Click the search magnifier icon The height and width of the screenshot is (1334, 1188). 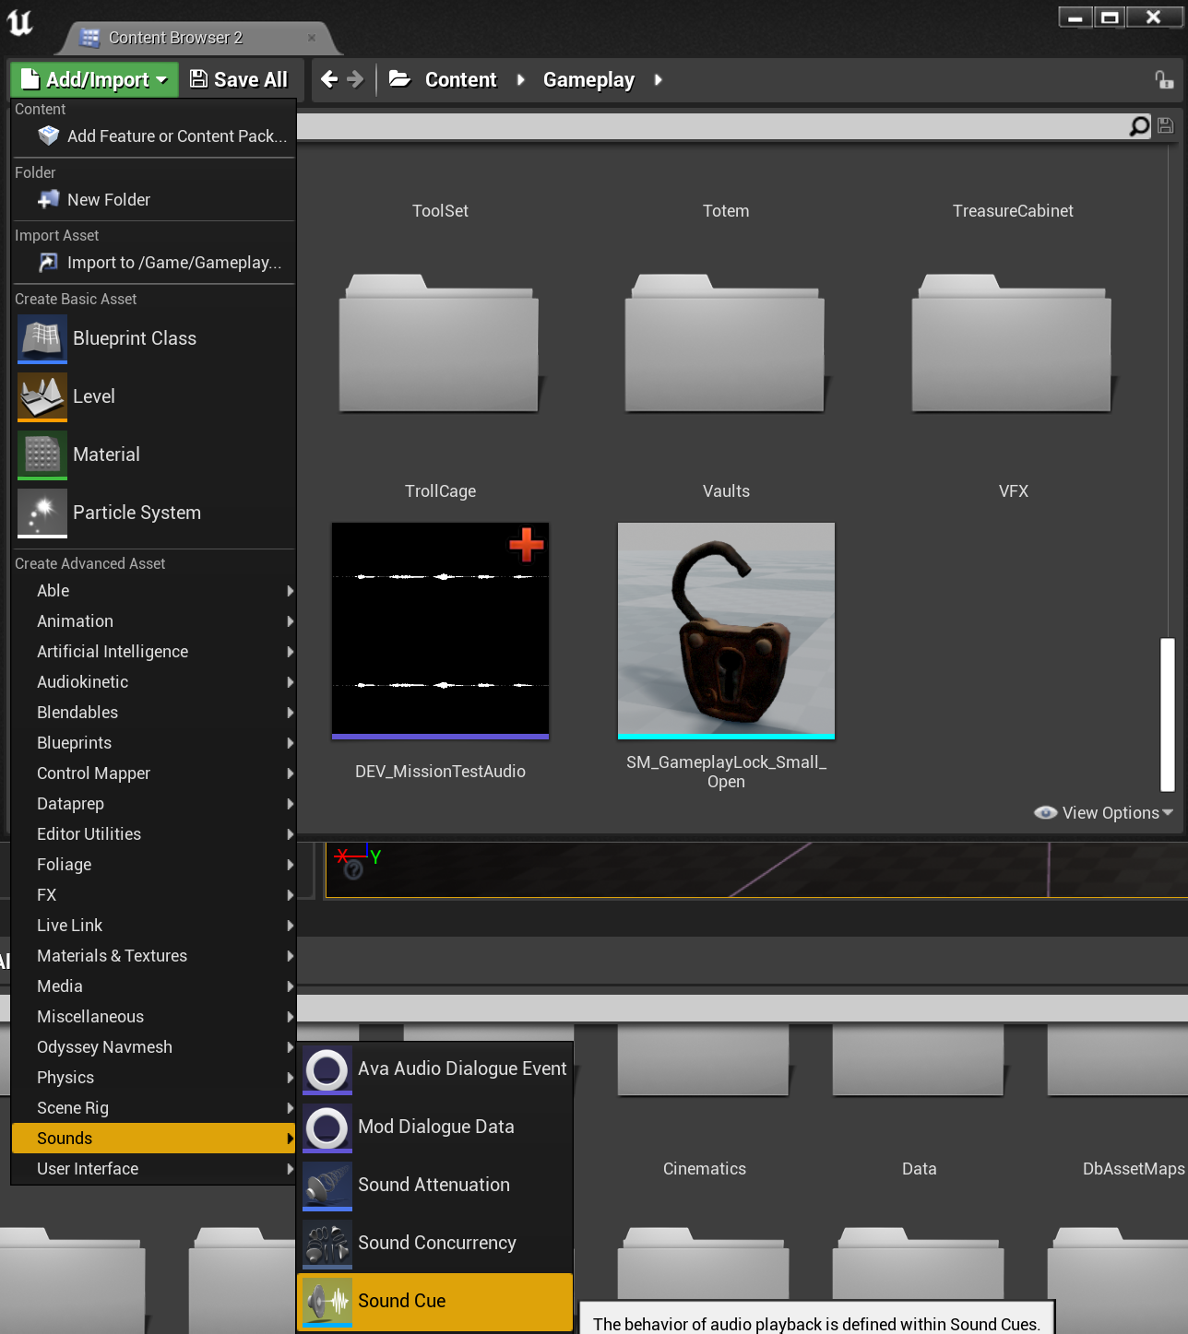pos(1139,126)
